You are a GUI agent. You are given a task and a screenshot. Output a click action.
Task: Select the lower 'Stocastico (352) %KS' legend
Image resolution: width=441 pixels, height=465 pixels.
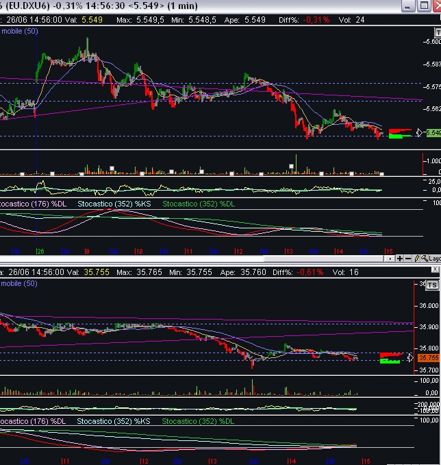click(x=114, y=421)
